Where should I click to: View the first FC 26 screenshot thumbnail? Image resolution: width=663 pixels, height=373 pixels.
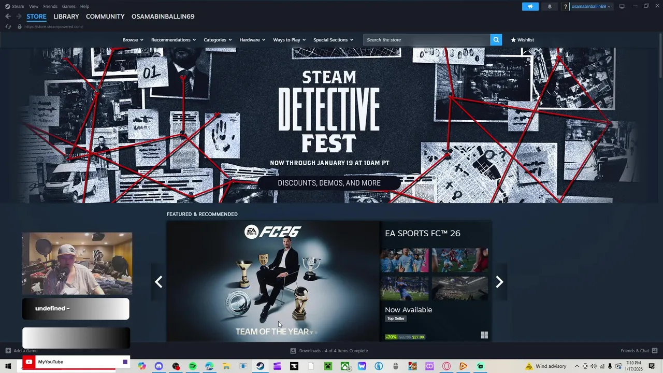(405, 260)
